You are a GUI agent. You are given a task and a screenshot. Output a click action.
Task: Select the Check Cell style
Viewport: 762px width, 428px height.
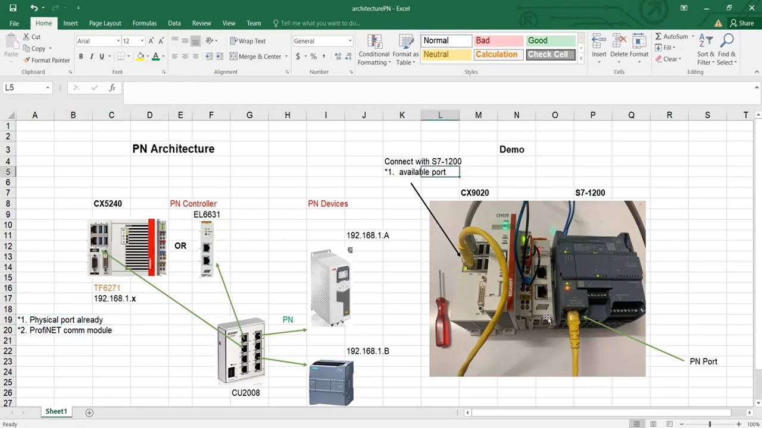[551, 54]
